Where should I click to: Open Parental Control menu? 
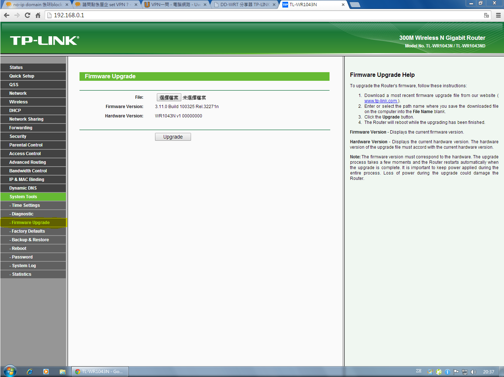[33, 145]
